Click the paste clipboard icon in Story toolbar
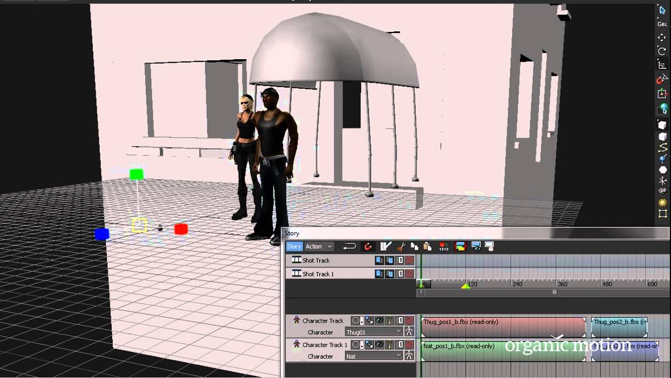This screenshot has width=671, height=378. [427, 246]
